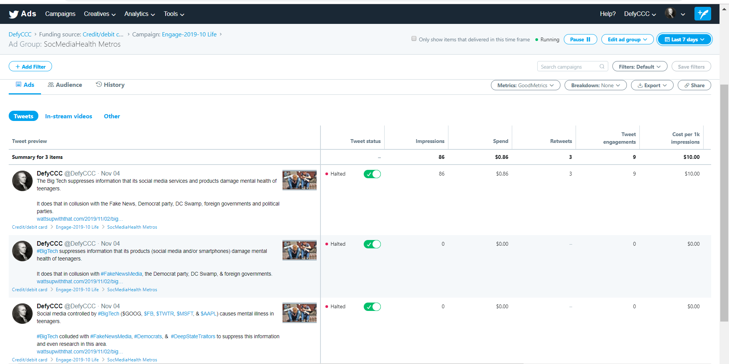Toggle off the first tweet with 86 impressions
Image resolution: width=729 pixels, height=364 pixels.
click(372, 174)
